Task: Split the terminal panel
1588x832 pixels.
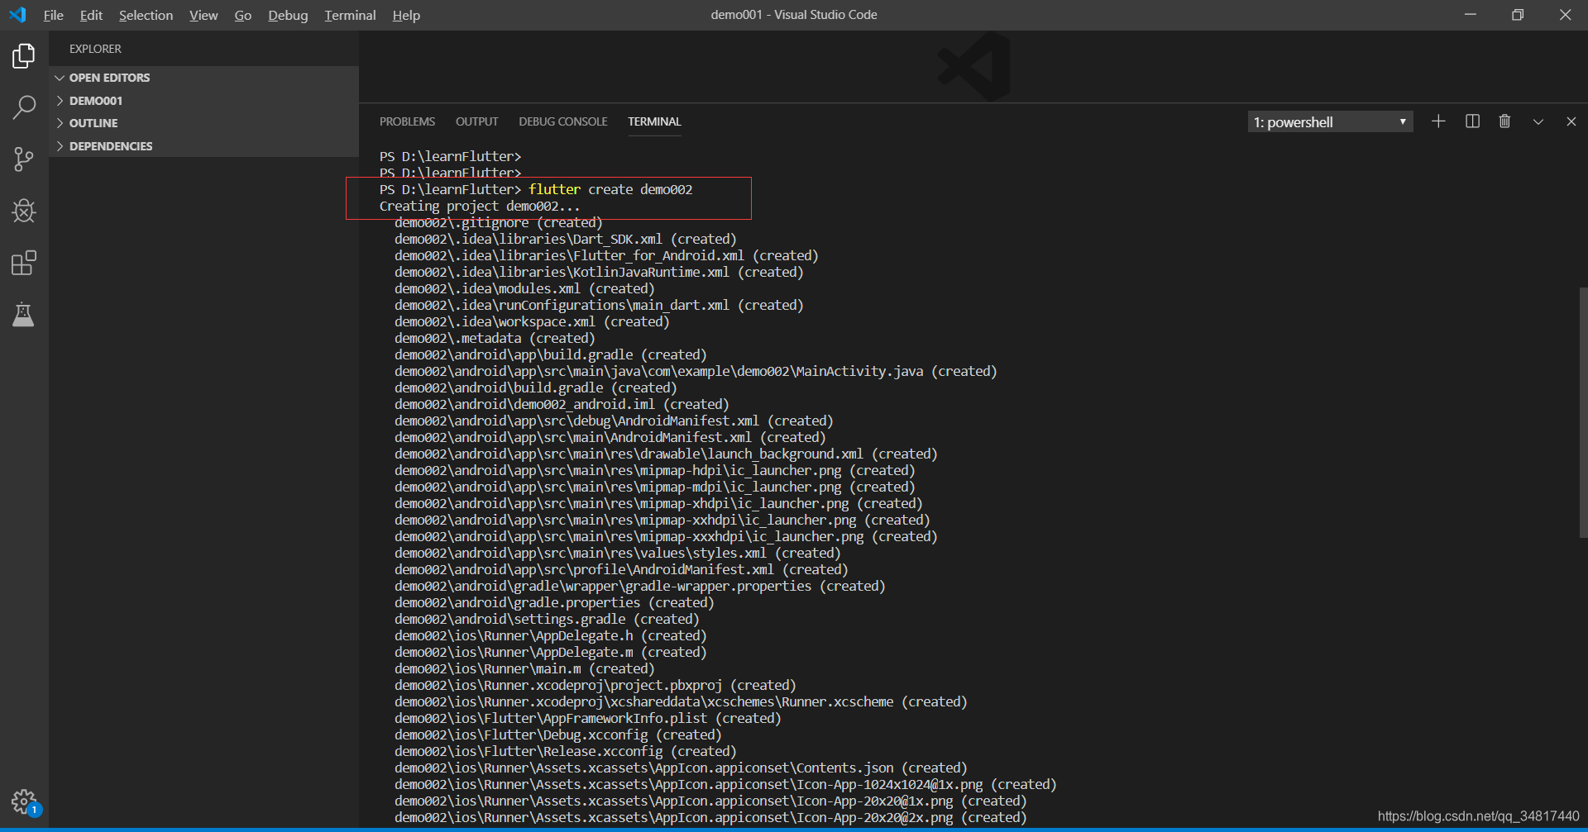Action: pyautogui.click(x=1472, y=121)
